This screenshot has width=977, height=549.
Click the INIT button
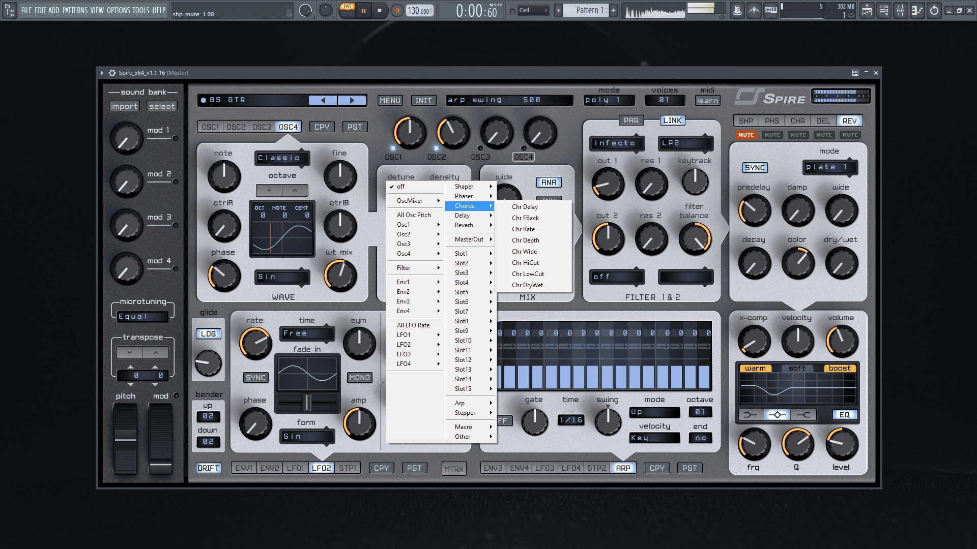point(423,101)
